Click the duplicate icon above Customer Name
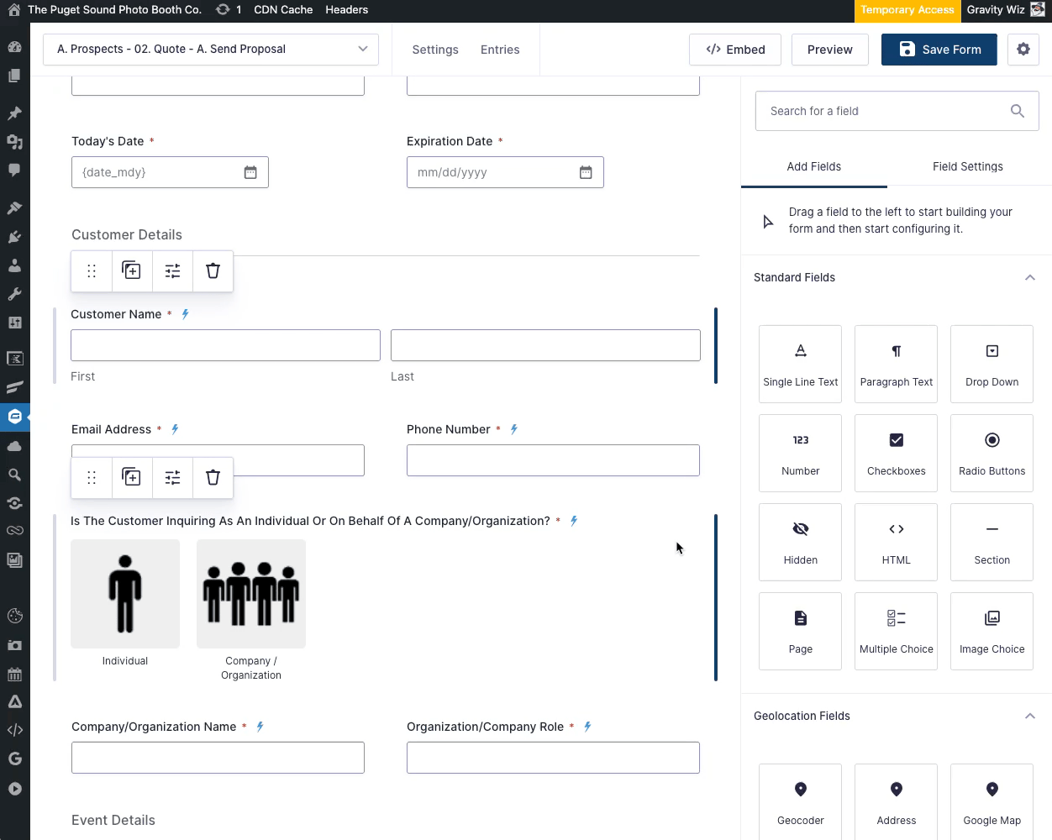The width and height of the screenshot is (1052, 840). coord(132,270)
